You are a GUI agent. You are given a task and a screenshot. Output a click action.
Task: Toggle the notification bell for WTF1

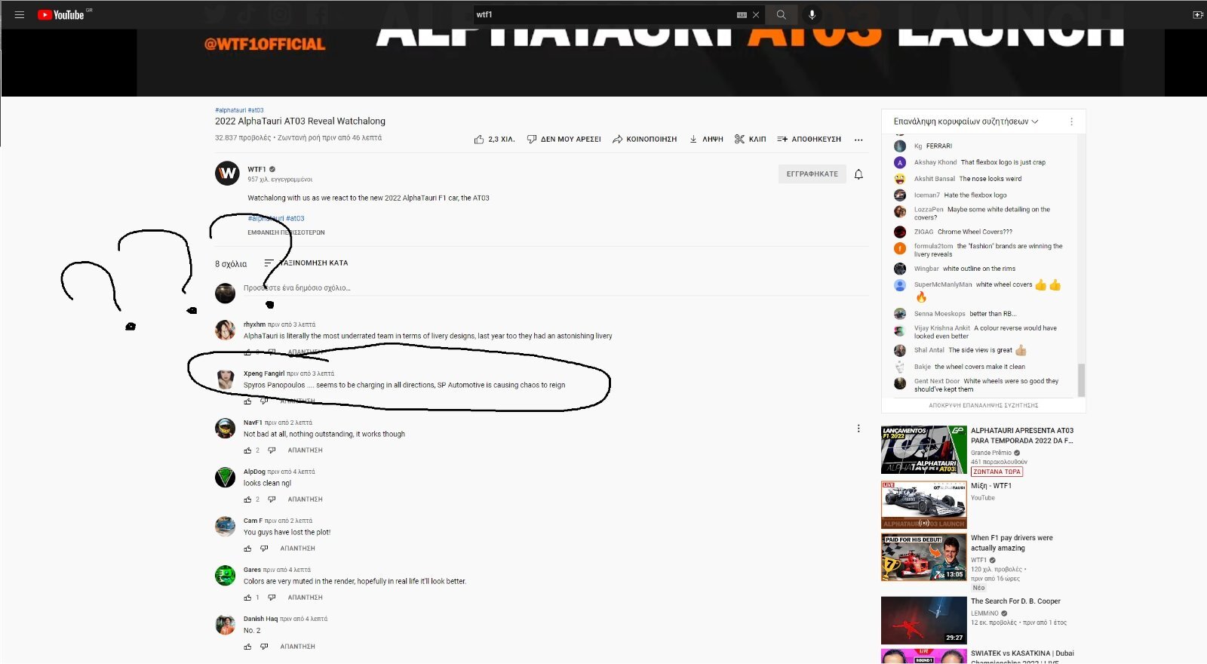pos(858,174)
